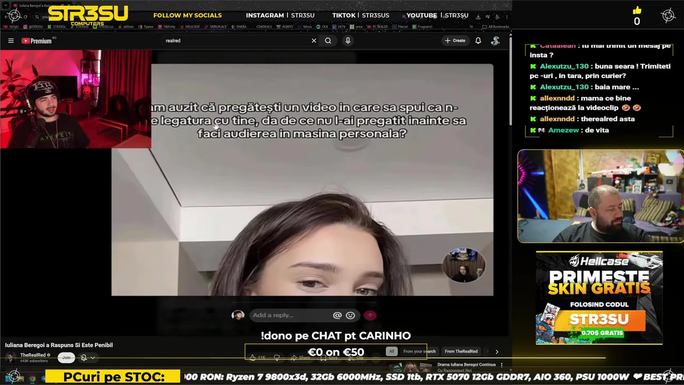This screenshot has height=385, width=684.
Task: Start voice search with the microphone
Action: pos(348,41)
